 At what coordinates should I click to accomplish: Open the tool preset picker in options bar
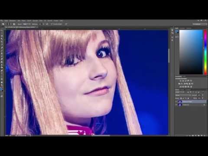(3, 24)
